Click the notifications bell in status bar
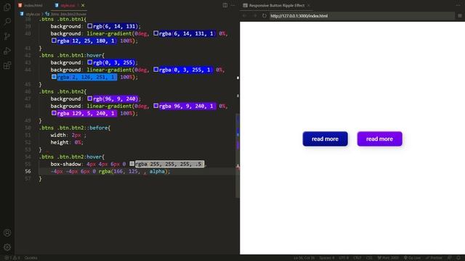Image resolution: width=465 pixels, height=261 pixels. point(458,258)
